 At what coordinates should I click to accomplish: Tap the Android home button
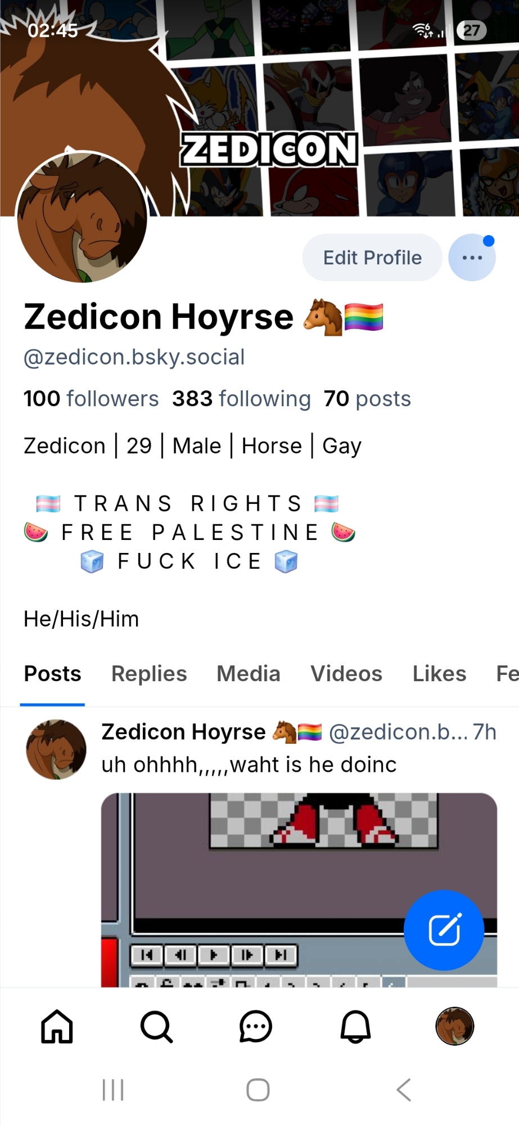[x=258, y=1090]
